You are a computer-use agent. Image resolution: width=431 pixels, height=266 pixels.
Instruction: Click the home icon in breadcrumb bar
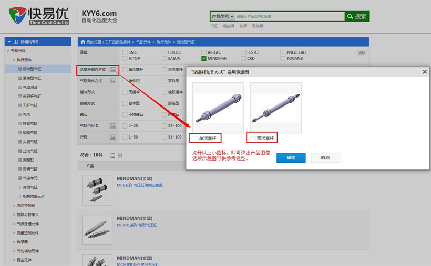tap(83, 42)
